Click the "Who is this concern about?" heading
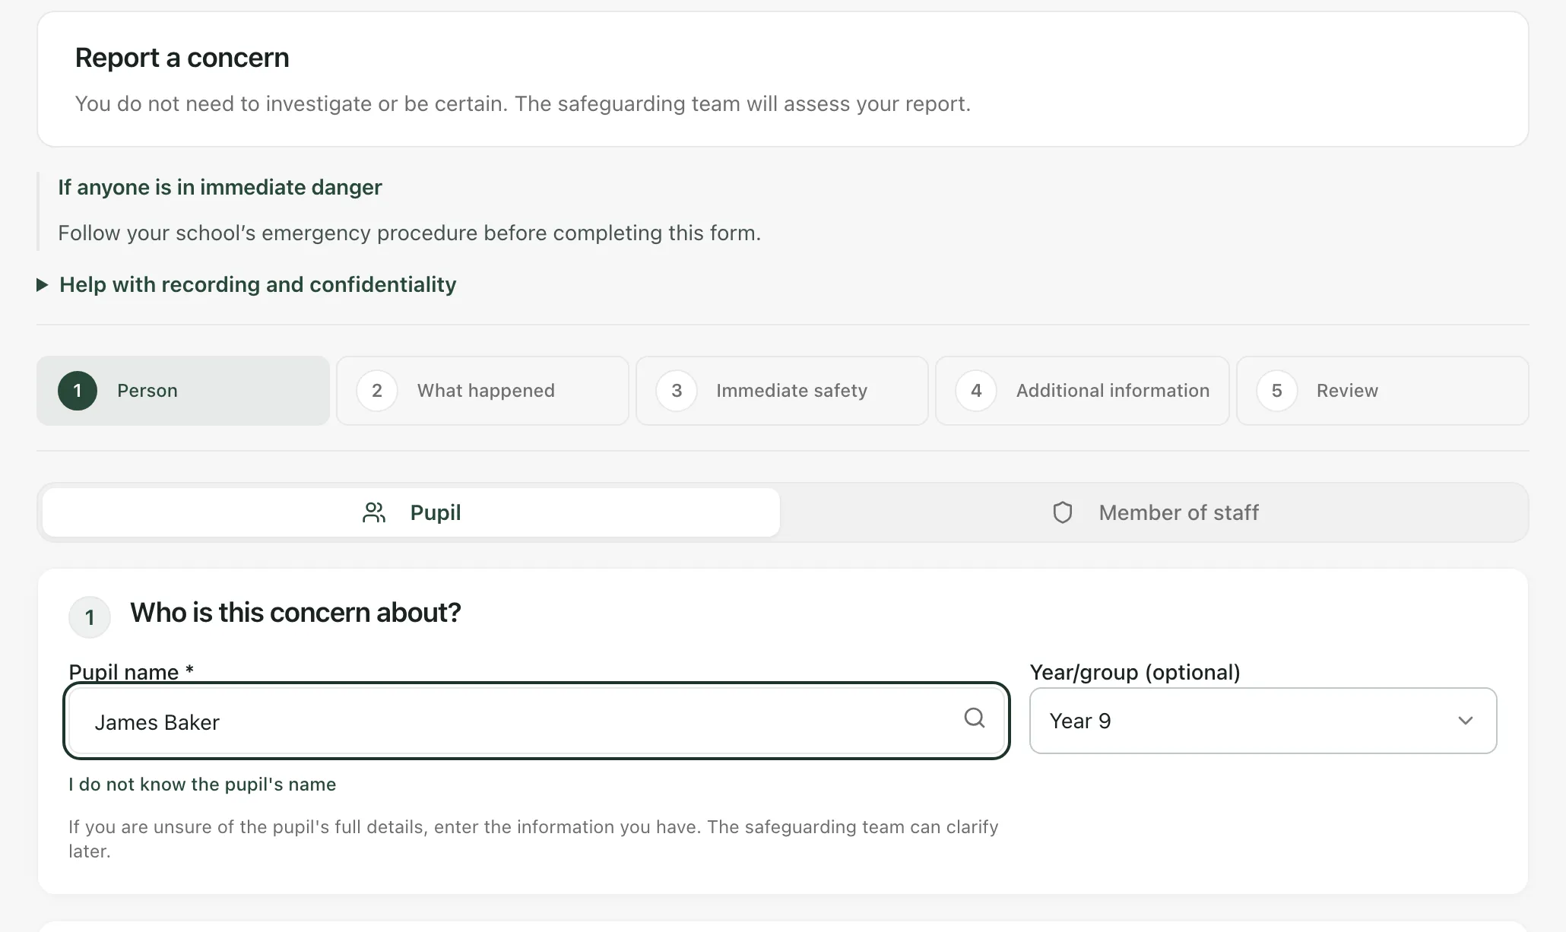The height and width of the screenshot is (932, 1566). click(x=296, y=613)
